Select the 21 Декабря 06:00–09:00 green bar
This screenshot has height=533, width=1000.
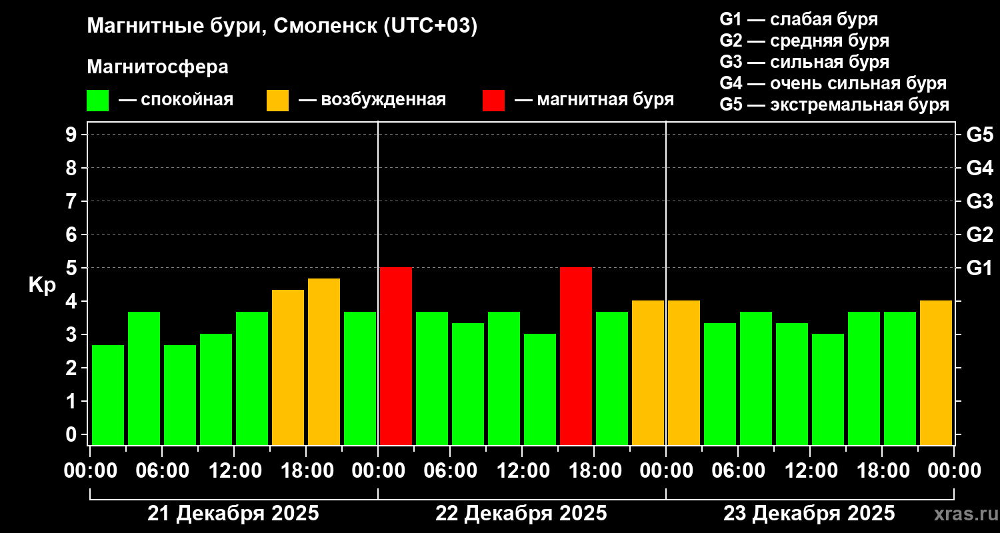tap(180, 395)
